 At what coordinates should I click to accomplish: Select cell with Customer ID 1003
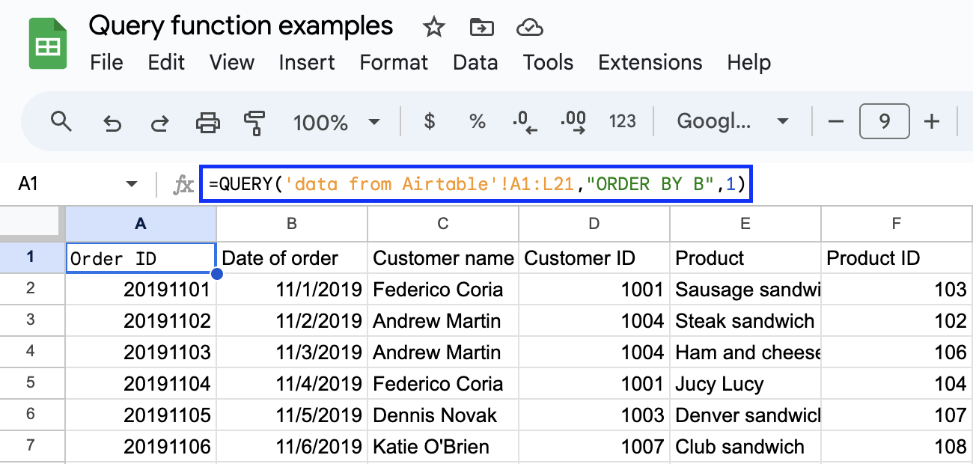point(594,415)
